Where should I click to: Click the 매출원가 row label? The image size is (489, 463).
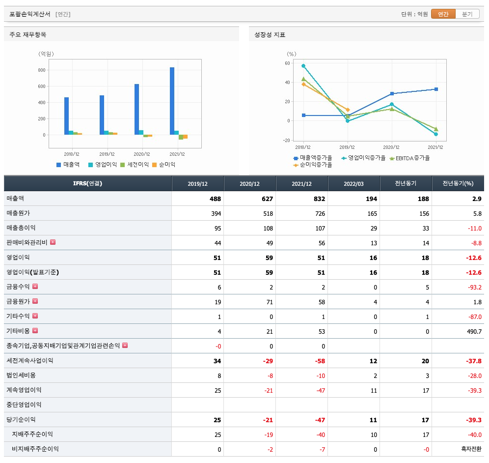(18, 213)
